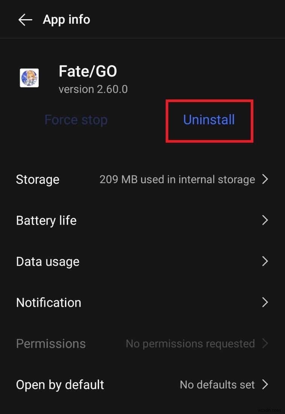Image resolution: width=285 pixels, height=414 pixels.
Task: Tap the Permissions row
Action: point(50,344)
